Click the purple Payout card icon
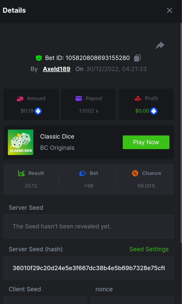The image size is (182, 304). [79, 99]
